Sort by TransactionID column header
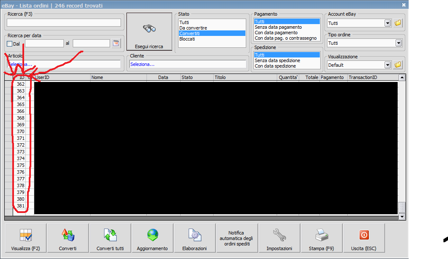 (x=373, y=77)
